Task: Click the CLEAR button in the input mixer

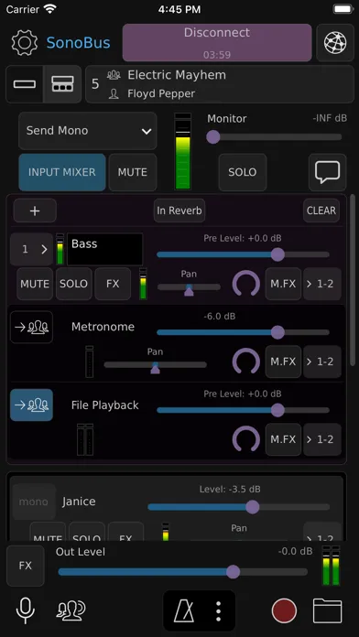Action: (321, 211)
